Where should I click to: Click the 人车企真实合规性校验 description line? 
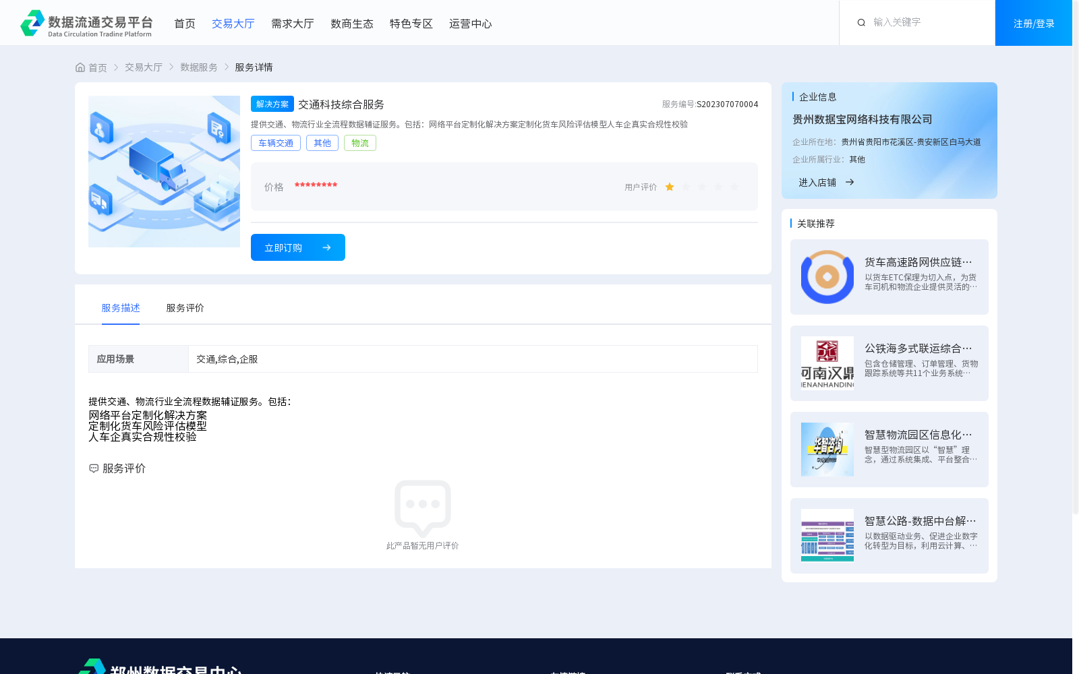pyautogui.click(x=142, y=437)
